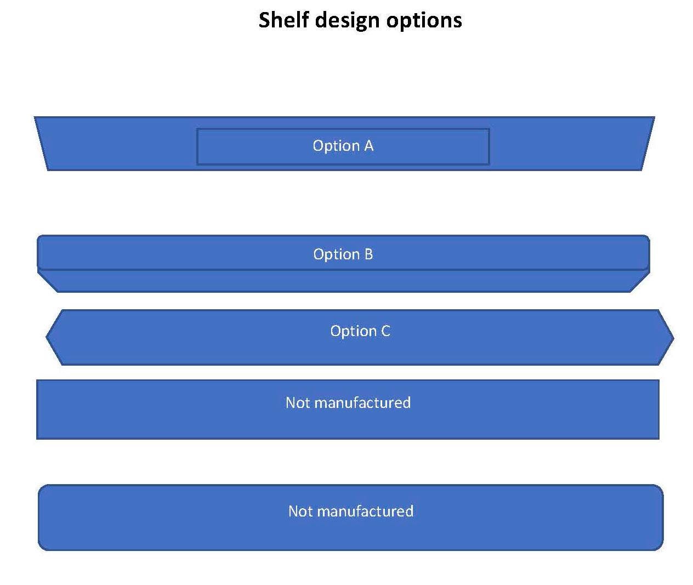Click the 'Shelf design options' title
The width and height of the screenshot is (693, 585).
tap(360, 20)
